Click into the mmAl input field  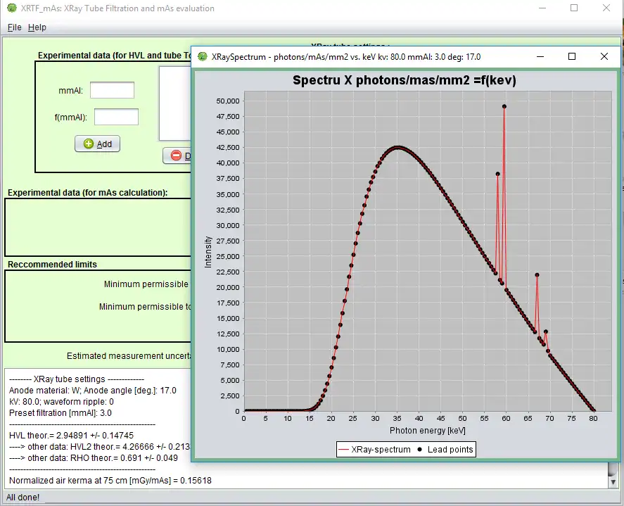[112, 90]
